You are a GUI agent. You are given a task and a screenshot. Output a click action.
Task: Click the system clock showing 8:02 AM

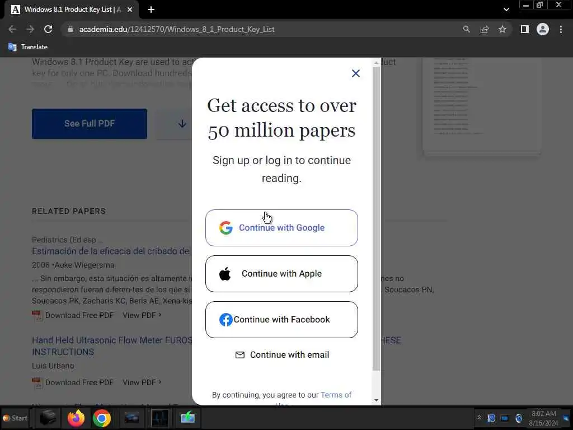tap(544, 418)
